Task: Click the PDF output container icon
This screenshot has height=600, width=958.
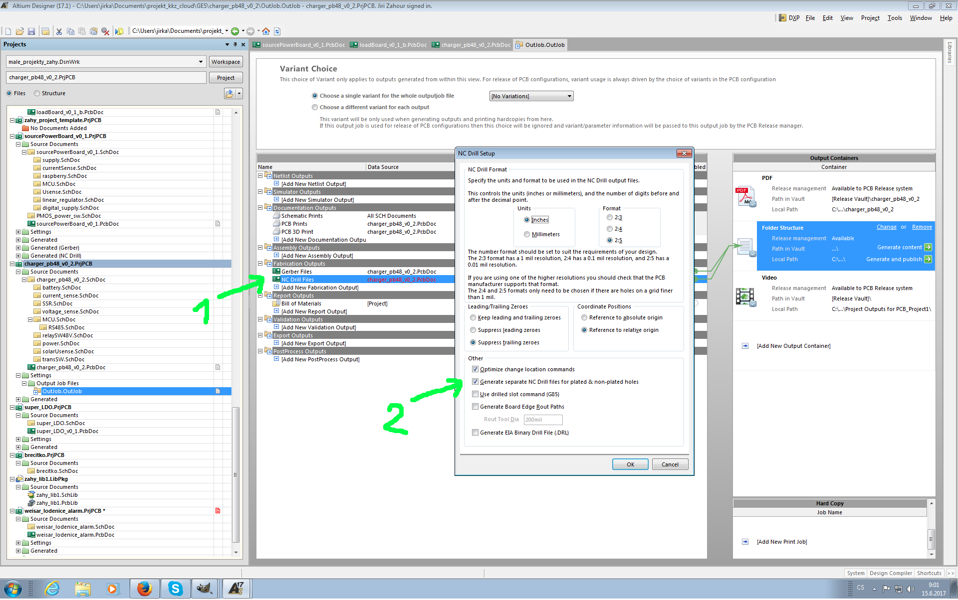Action: pyautogui.click(x=745, y=197)
